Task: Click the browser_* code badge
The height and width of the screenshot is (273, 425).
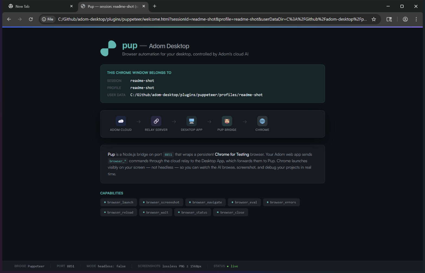Action: (x=118, y=161)
